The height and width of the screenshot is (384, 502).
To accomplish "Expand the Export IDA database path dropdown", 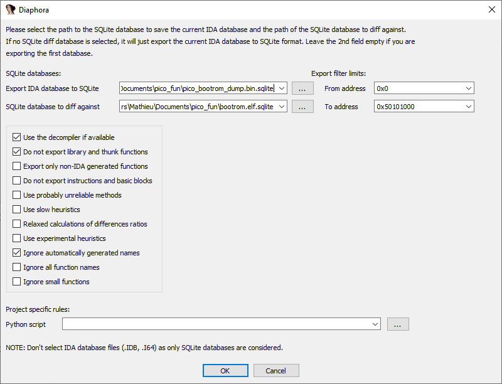I will point(282,88).
